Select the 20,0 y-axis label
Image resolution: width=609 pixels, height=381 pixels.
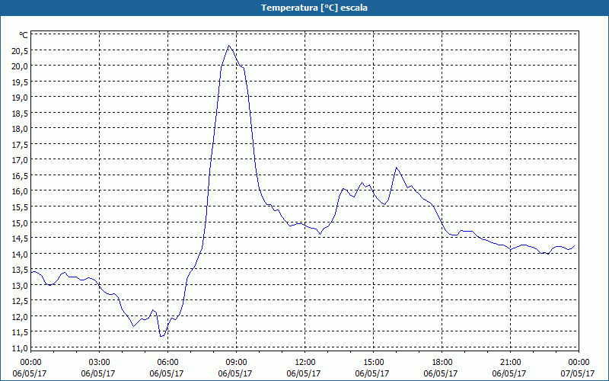point(20,66)
